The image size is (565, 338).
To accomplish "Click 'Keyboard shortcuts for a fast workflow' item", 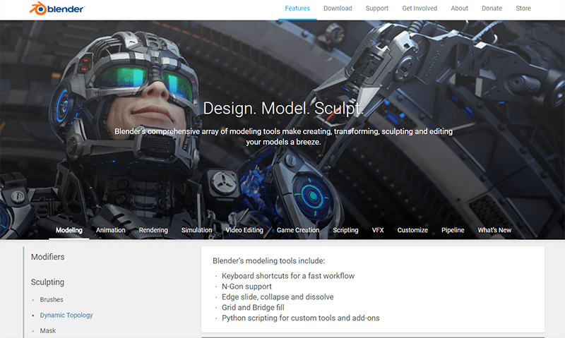I will click(x=288, y=276).
